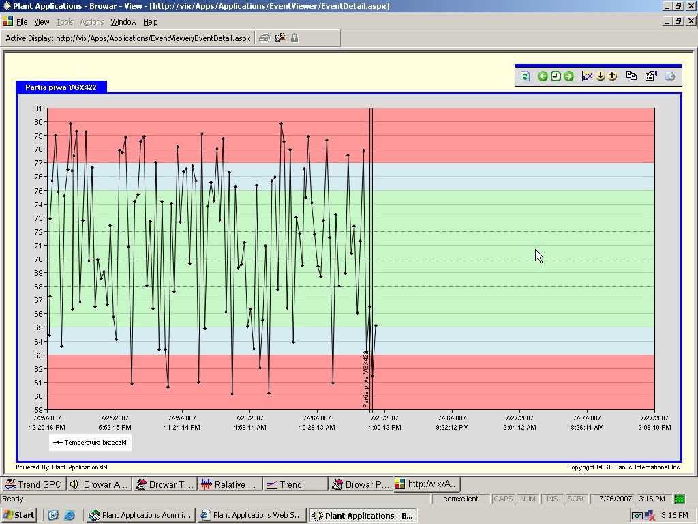Click the Ready status text
This screenshot has width=698, height=524.
13,499
